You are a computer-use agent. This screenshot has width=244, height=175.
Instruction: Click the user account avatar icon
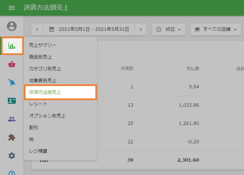click(12, 26)
